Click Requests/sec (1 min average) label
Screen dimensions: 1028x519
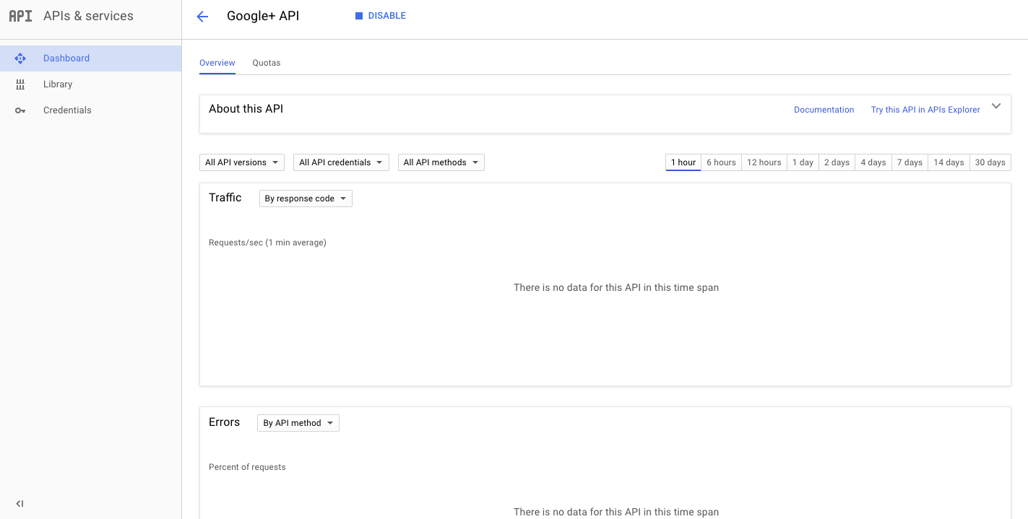(x=267, y=243)
